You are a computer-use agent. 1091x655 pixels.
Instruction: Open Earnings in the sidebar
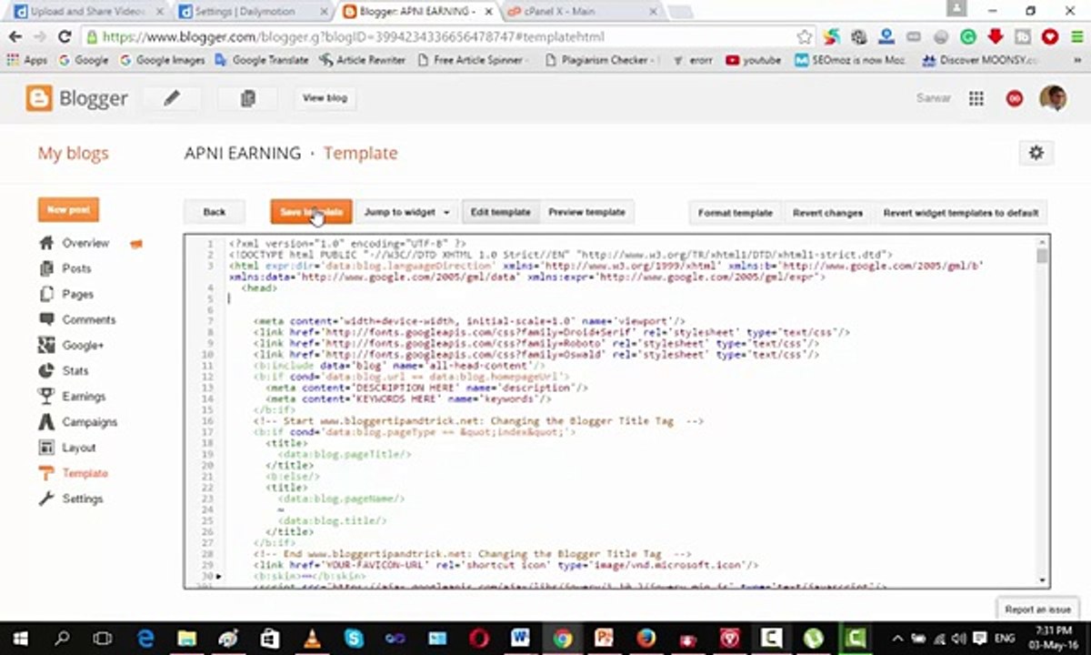point(84,397)
